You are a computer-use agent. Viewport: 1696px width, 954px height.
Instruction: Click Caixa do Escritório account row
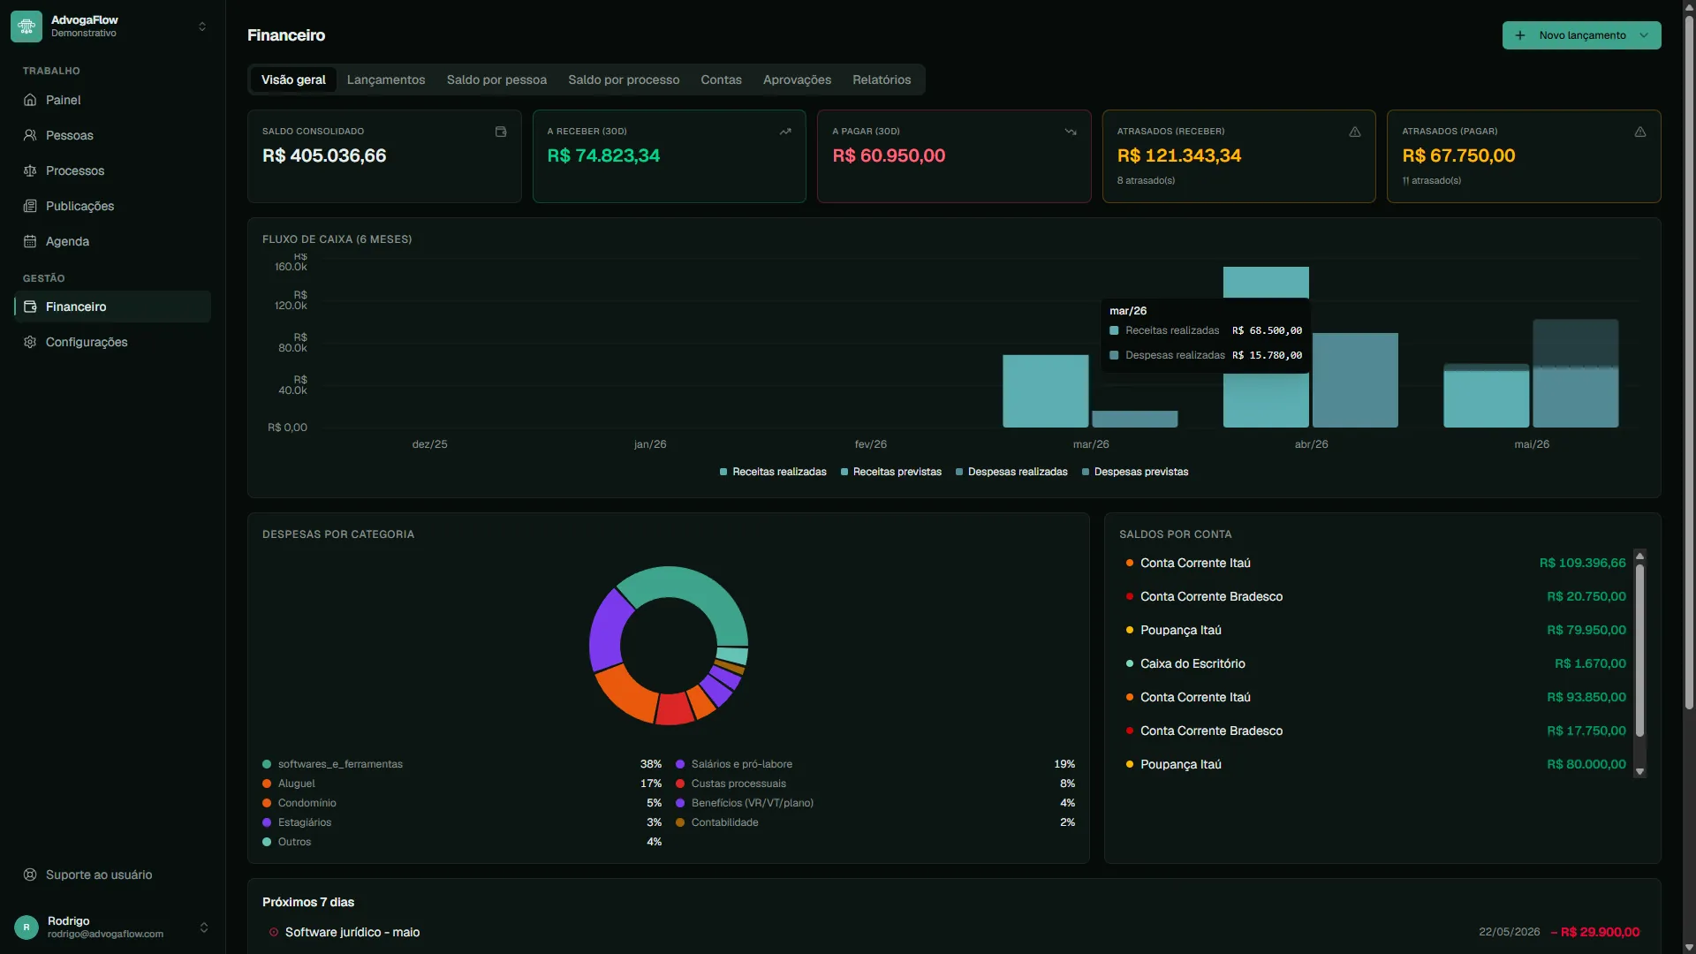click(1375, 663)
